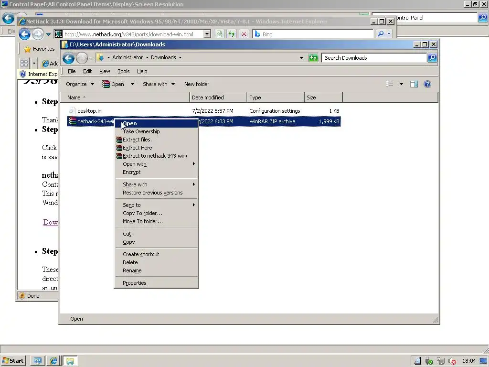Viewport: 489px width, 367px height.
Task: Click IE stop button with red X
Action: pos(244,34)
